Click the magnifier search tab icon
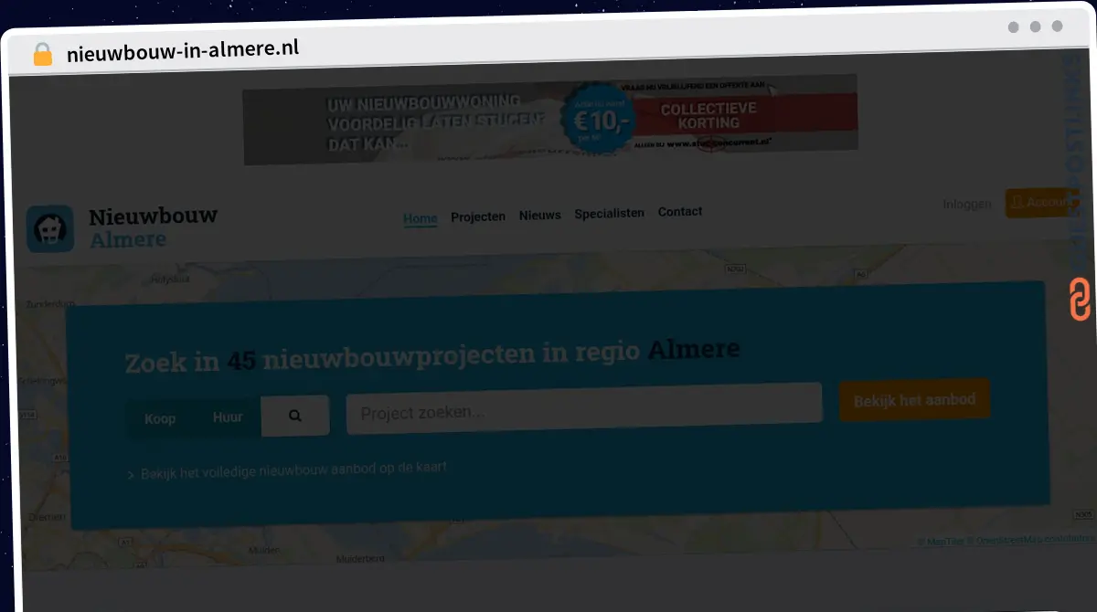1097x612 pixels. [294, 416]
